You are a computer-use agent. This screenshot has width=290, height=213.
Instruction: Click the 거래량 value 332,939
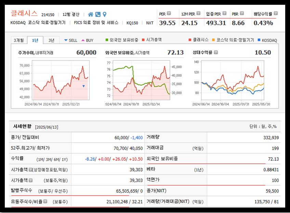[271, 138]
